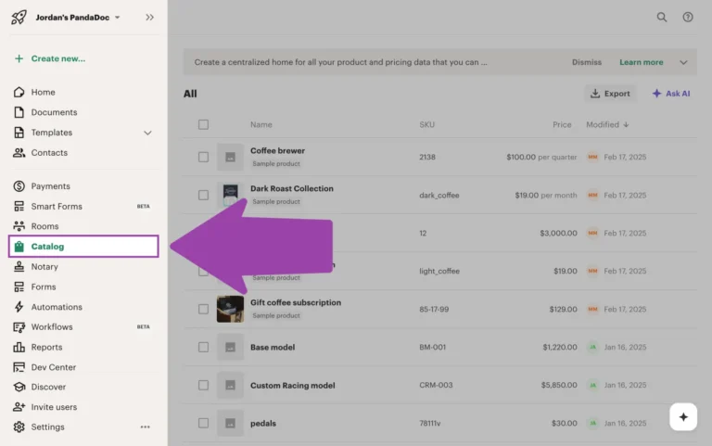Open the Gift coffee subscription thumbnail
The width and height of the screenshot is (712, 446).
230,310
